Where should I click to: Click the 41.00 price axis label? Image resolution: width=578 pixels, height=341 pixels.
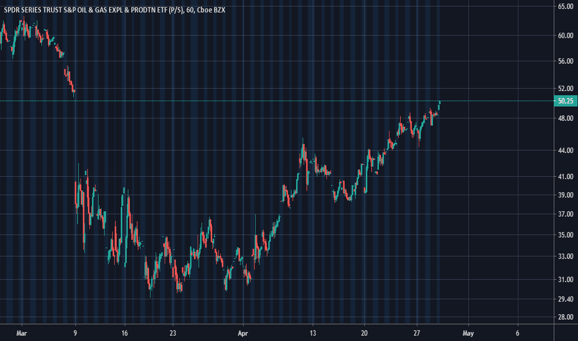click(x=566, y=177)
